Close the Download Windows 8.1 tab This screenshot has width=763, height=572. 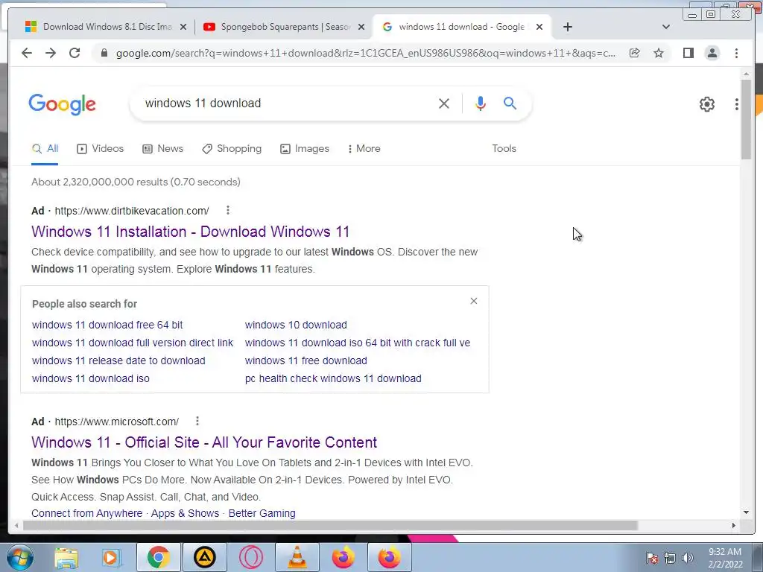(x=183, y=28)
